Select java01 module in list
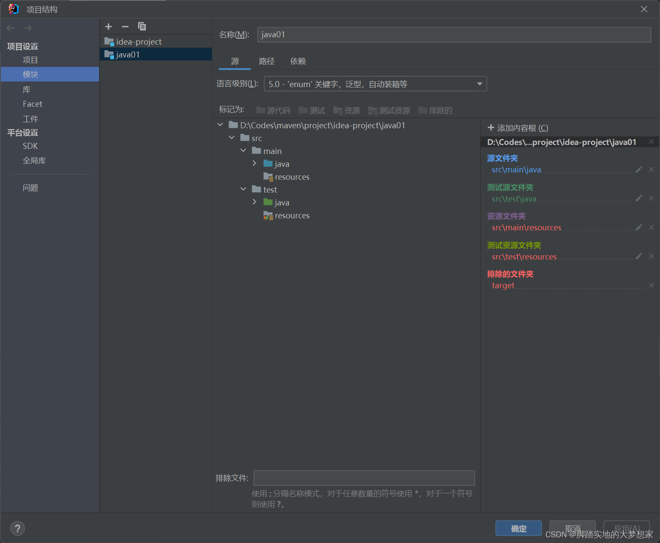 (x=156, y=54)
